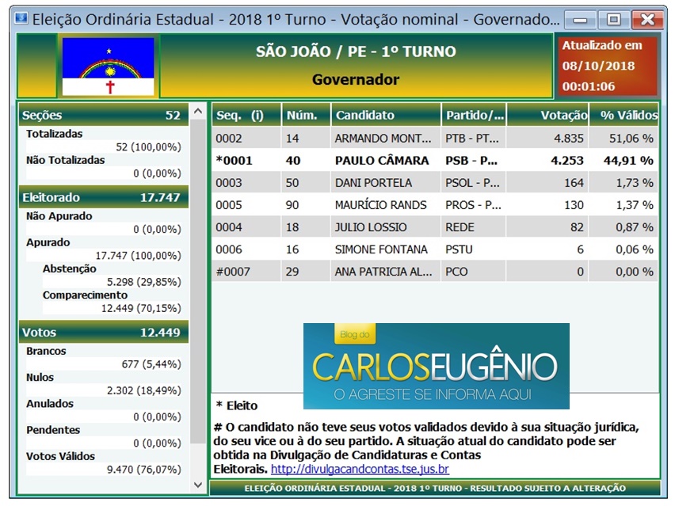Click the Abstenção value 5.298 (29,85%)
The image size is (675, 506).
click(144, 282)
